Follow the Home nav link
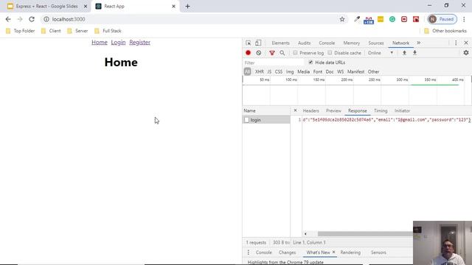The height and width of the screenshot is (265, 472). tap(100, 43)
